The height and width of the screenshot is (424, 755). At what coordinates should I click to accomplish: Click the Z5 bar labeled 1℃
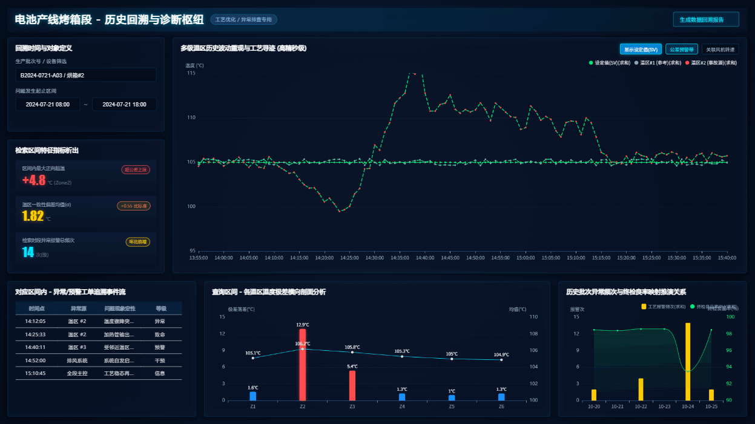452,398
